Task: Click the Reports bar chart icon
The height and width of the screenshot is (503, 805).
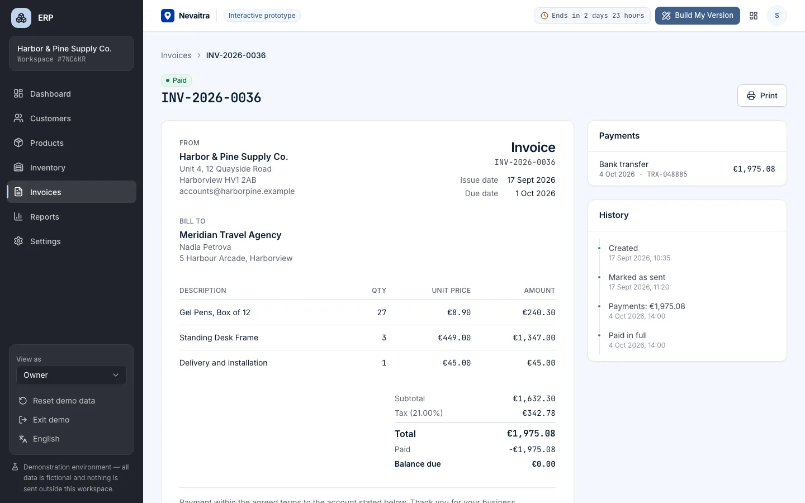Action: coord(18,216)
